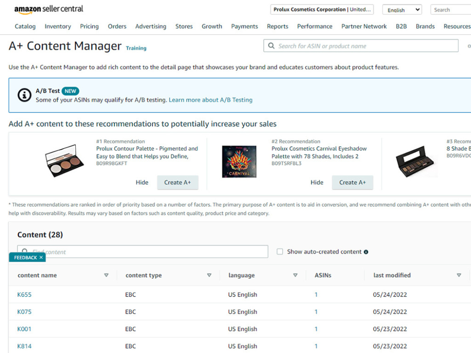Open the Stores menu
Viewport: 471px width, 353px height.
click(x=184, y=26)
